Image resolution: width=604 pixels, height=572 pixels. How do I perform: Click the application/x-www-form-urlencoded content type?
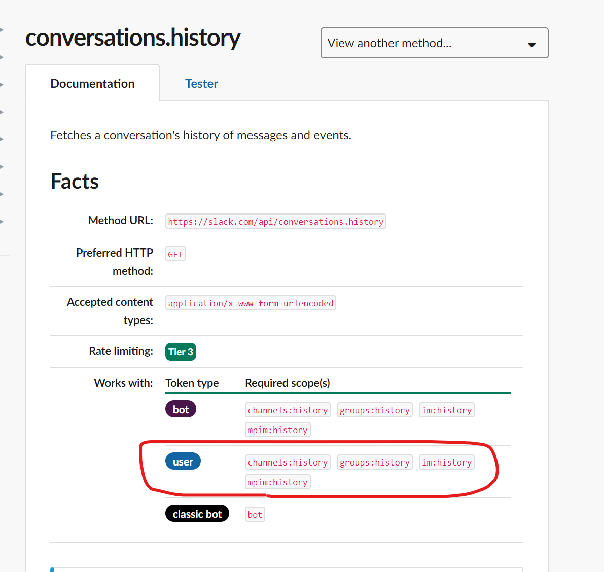[250, 303]
